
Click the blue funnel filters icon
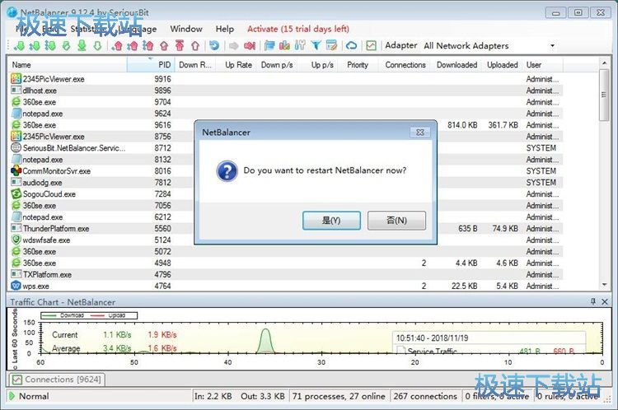pyautogui.click(x=316, y=45)
